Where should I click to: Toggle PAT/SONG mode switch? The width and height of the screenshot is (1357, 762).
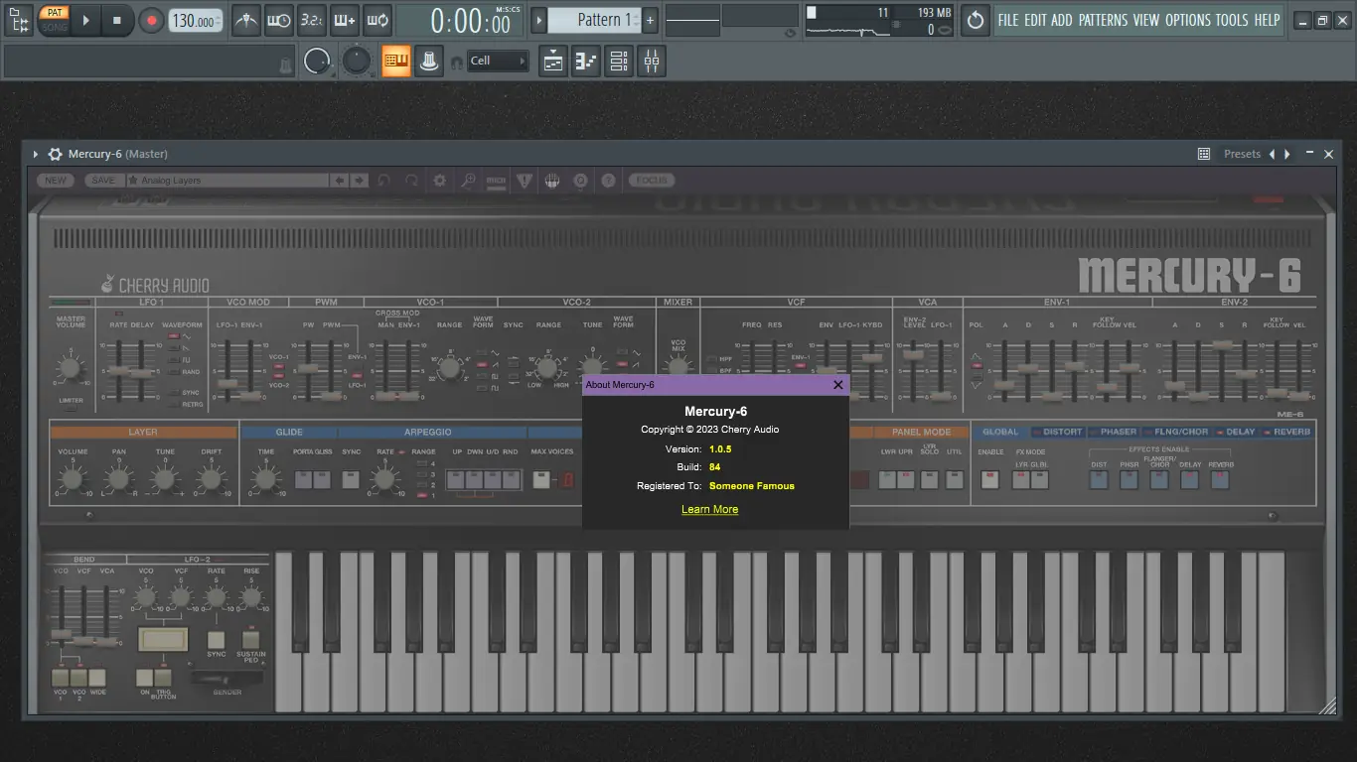(55, 20)
